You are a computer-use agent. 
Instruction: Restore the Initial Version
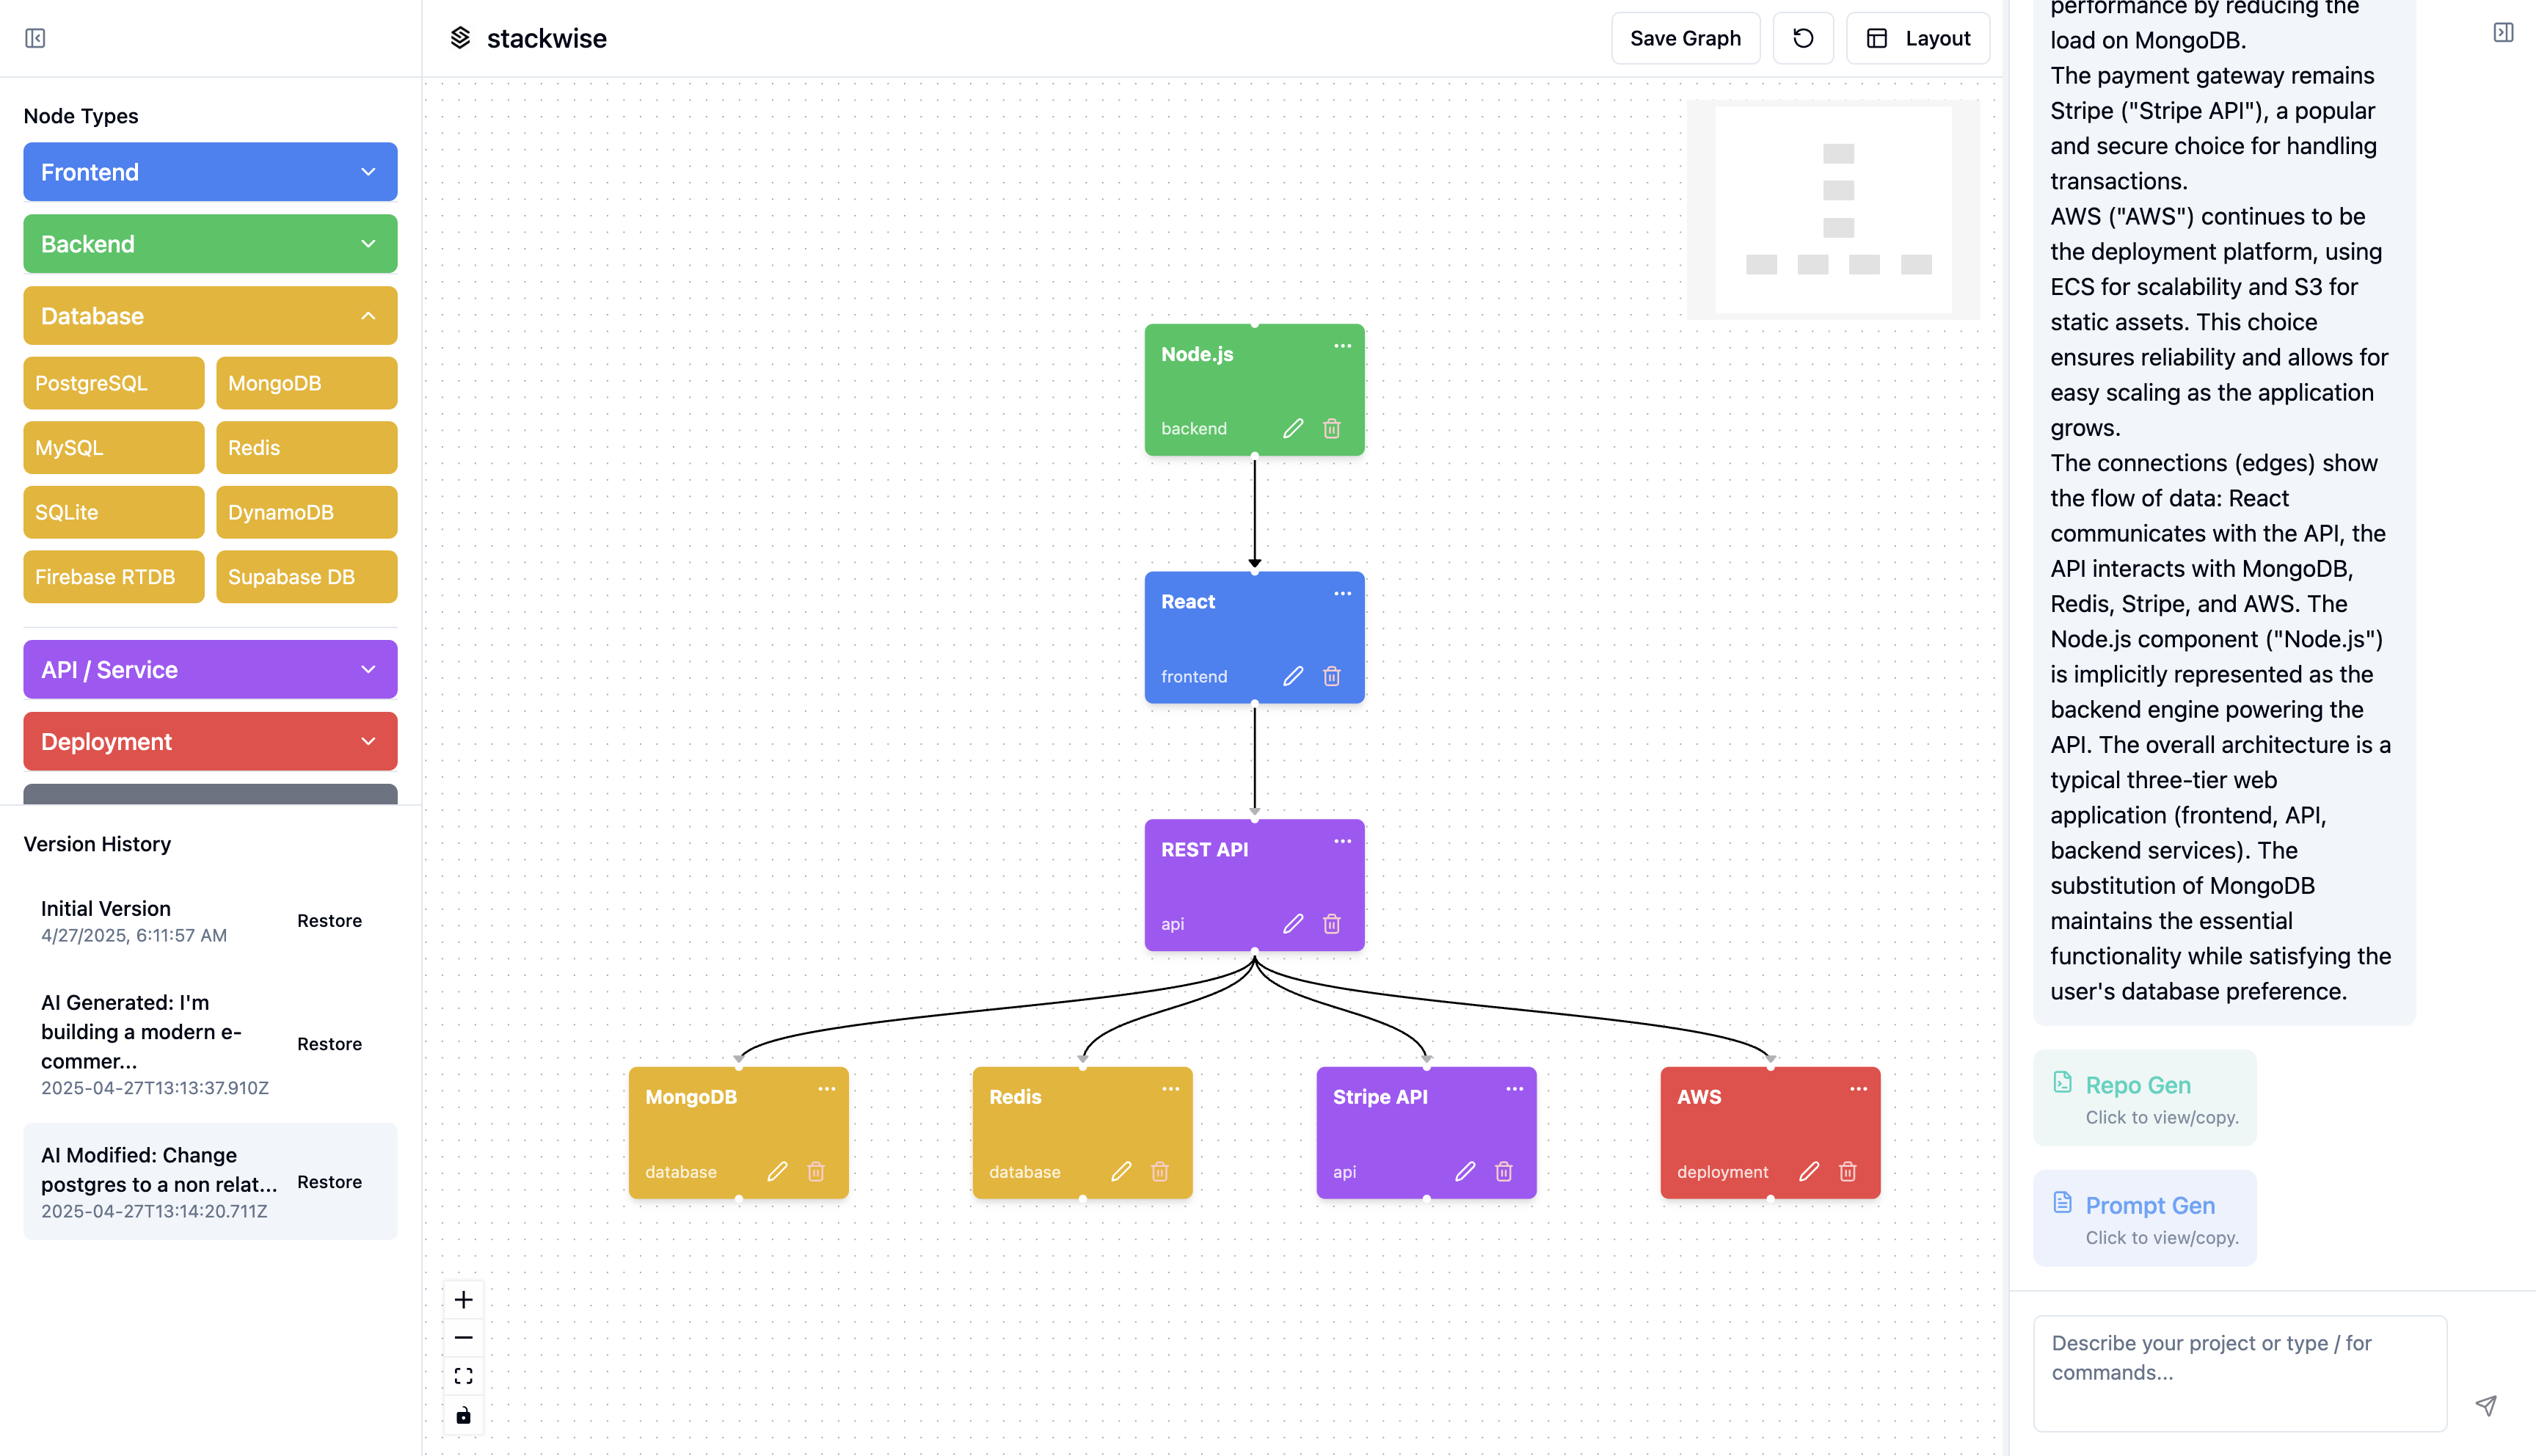tap(329, 920)
